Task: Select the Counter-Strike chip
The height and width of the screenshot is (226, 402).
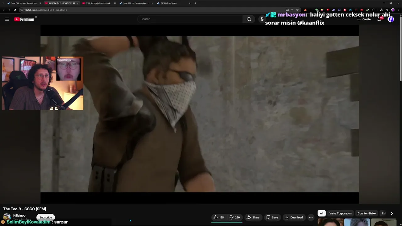Action: click(x=367, y=213)
